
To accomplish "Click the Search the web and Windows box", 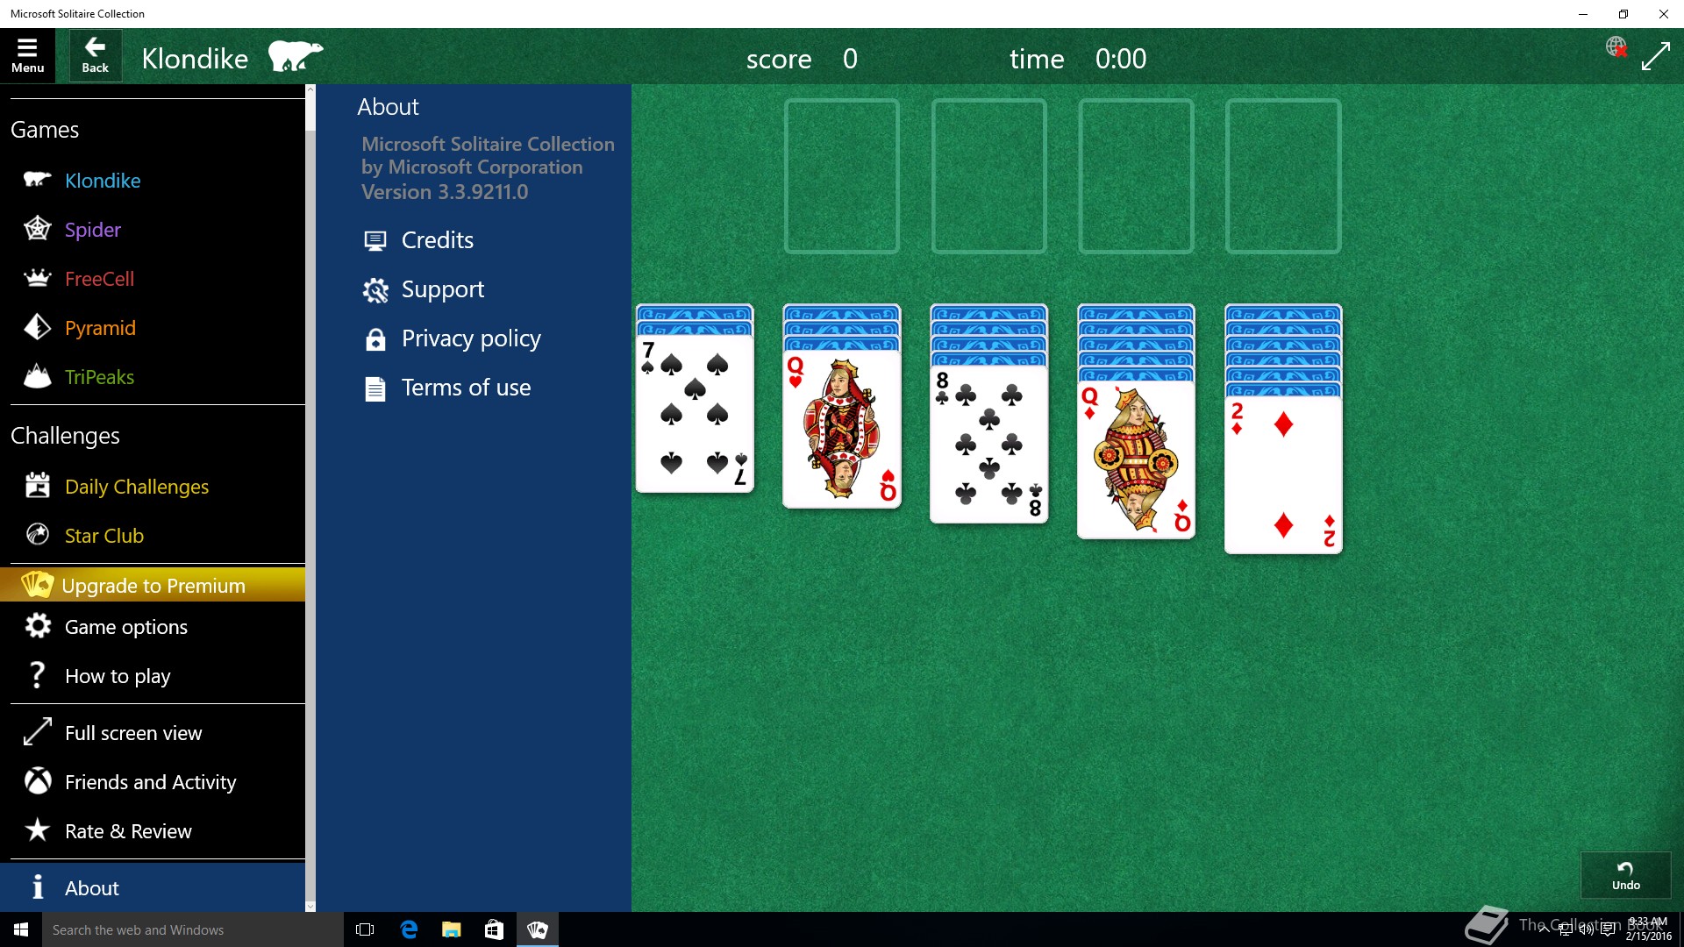I will 193,929.
